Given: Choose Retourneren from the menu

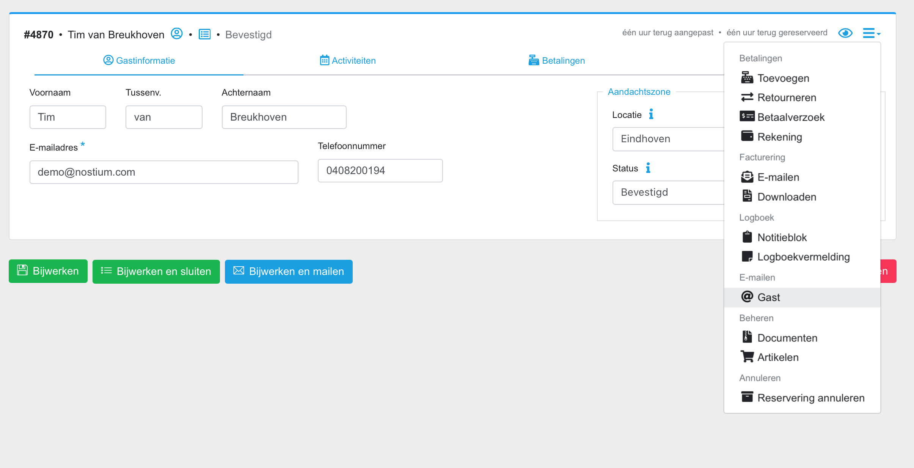Looking at the screenshot, I should [x=786, y=97].
